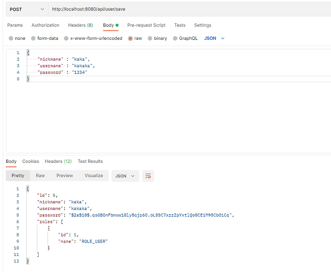Open the request Settings tab
This screenshot has height=272, width=331.
(203, 25)
